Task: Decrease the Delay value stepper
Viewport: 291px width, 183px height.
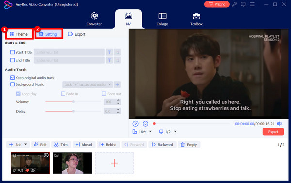Action: [x=118, y=113]
